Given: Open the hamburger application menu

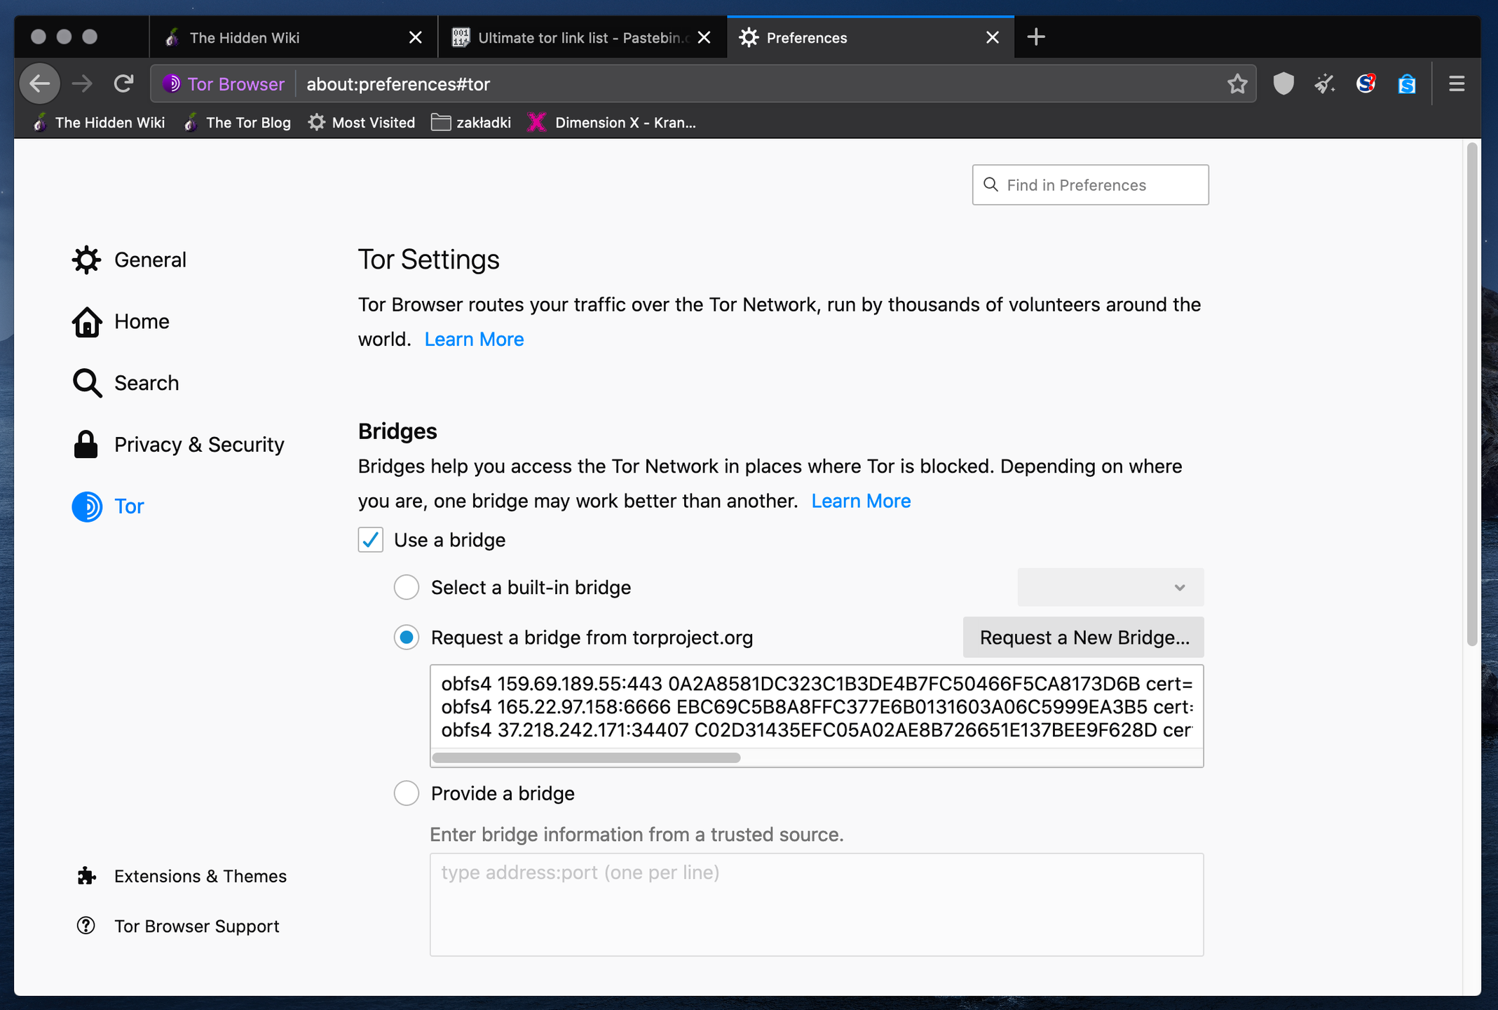Looking at the screenshot, I should pyautogui.click(x=1457, y=83).
